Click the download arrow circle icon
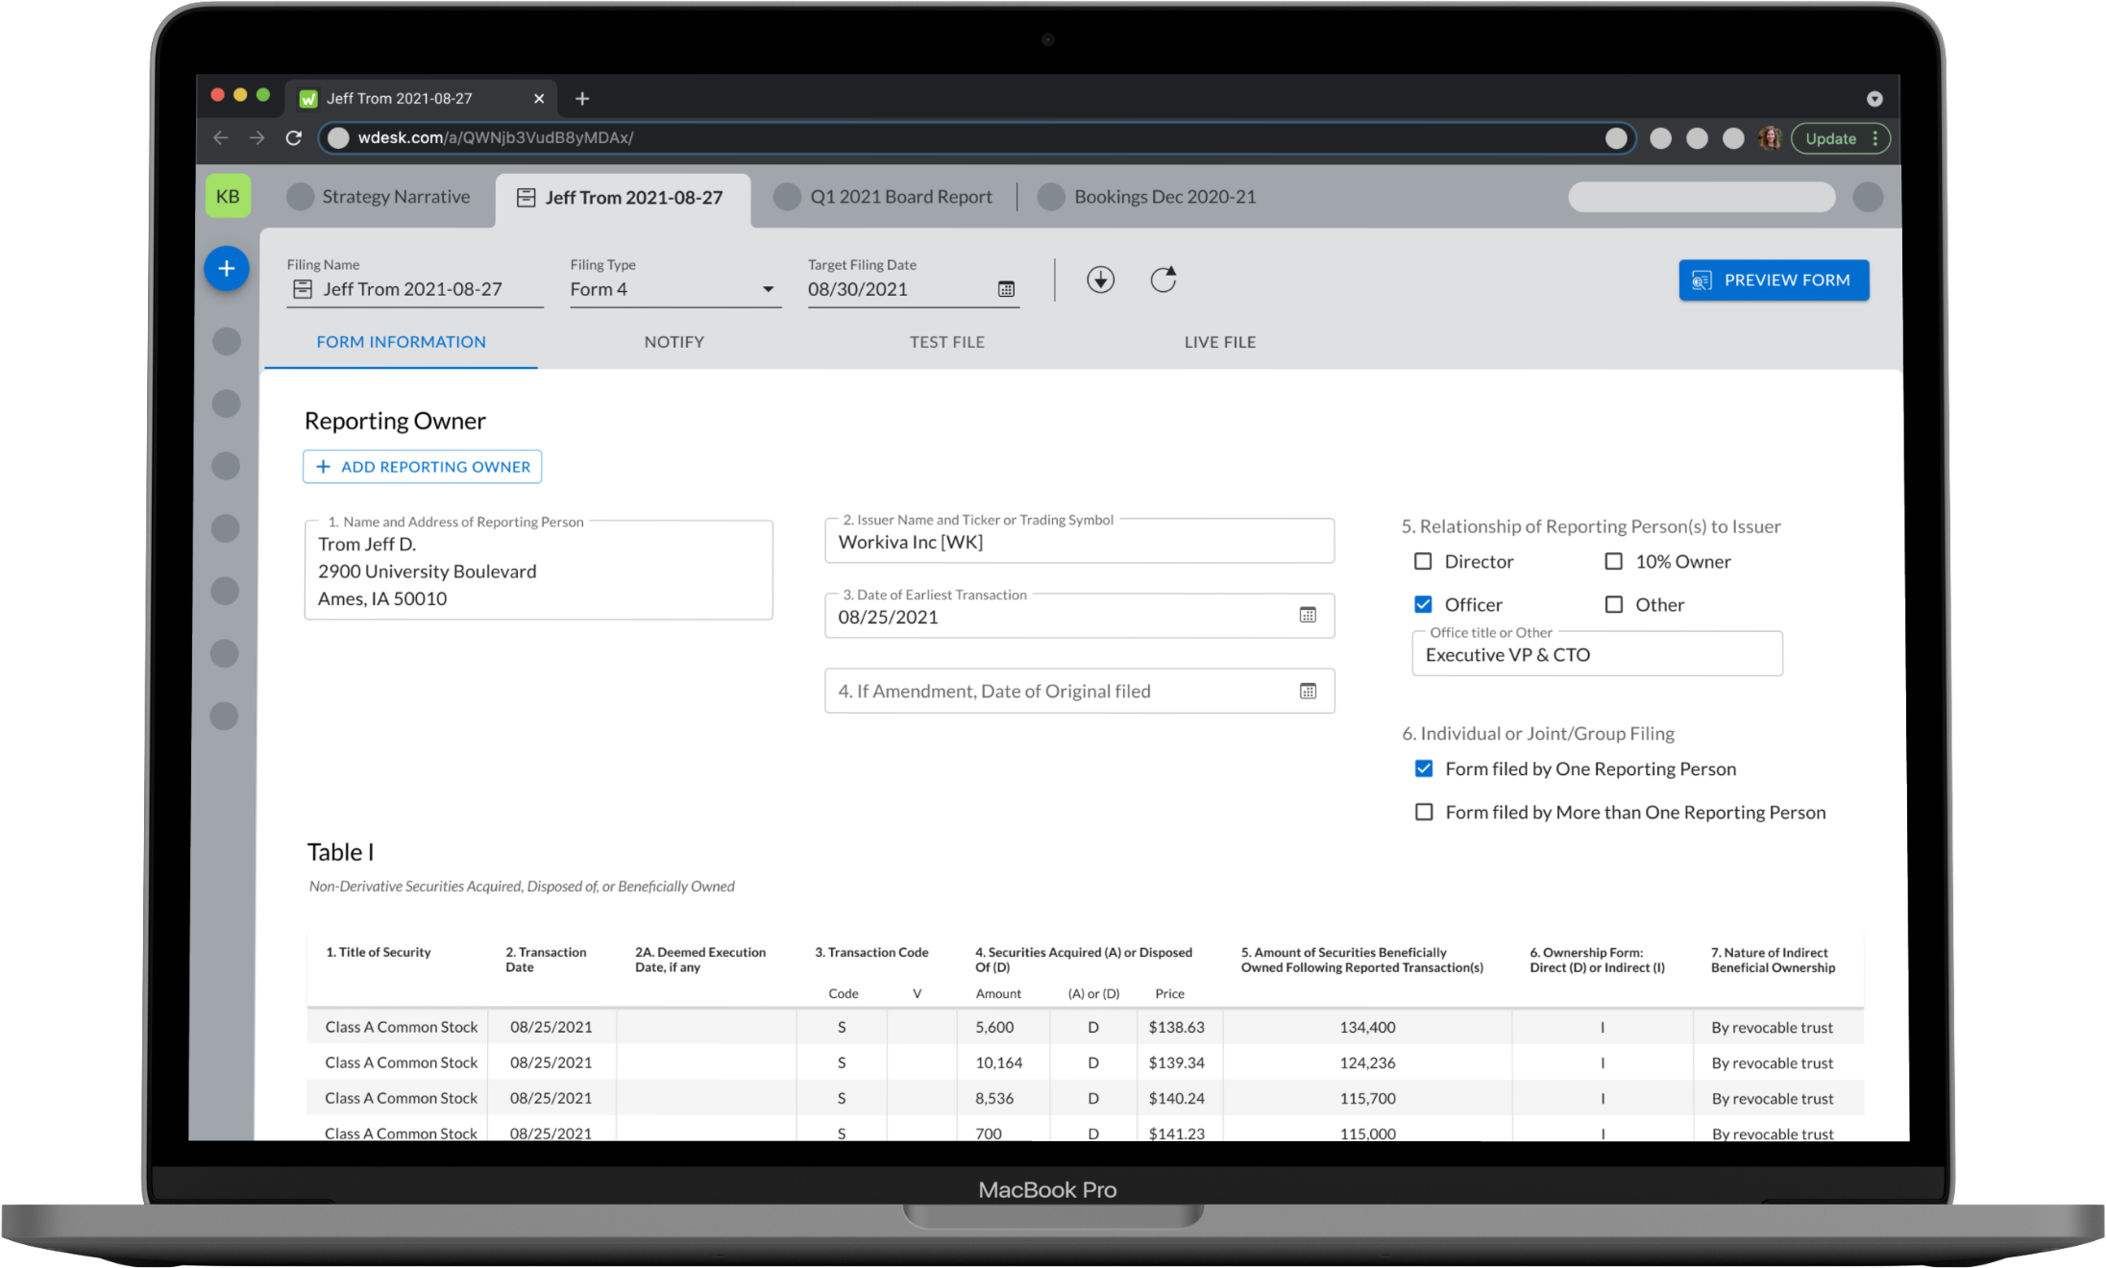The height and width of the screenshot is (1268, 2106). click(1101, 280)
